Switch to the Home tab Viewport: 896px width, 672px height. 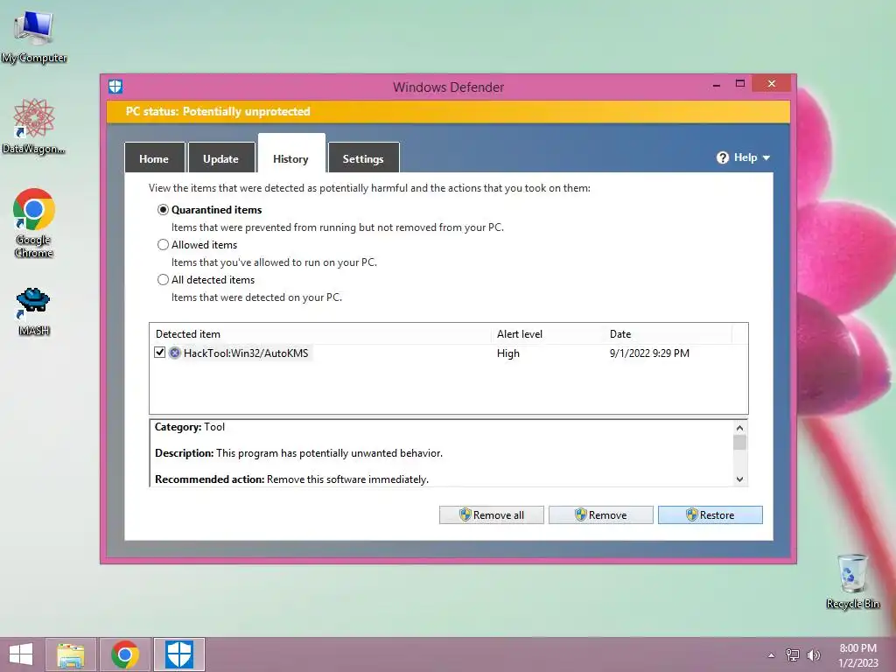tap(154, 158)
